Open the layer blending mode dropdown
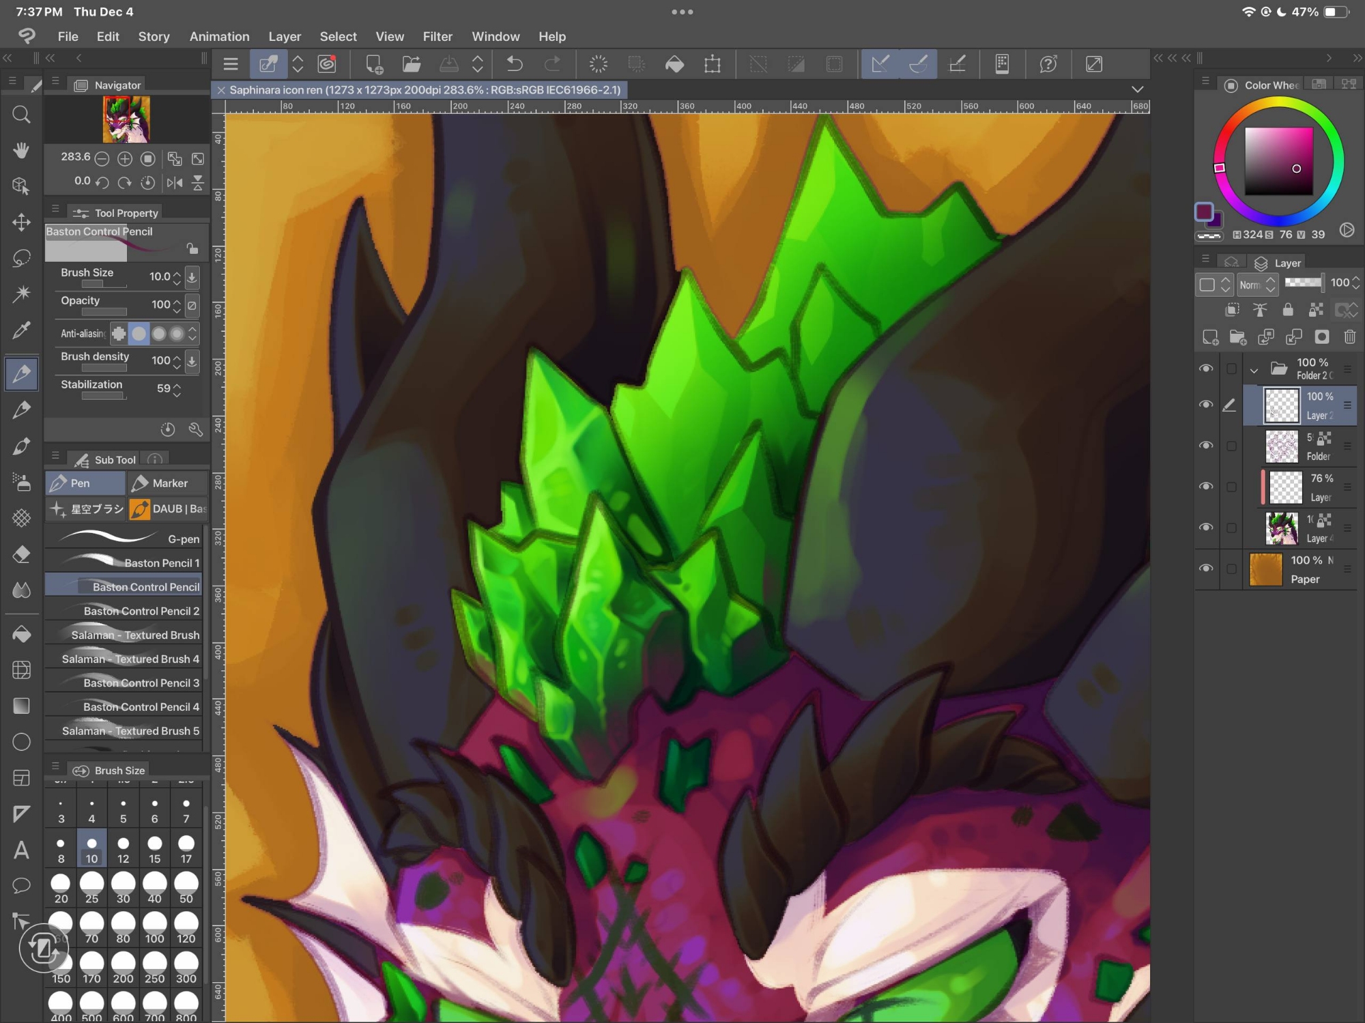The height and width of the screenshot is (1023, 1365). (1256, 285)
